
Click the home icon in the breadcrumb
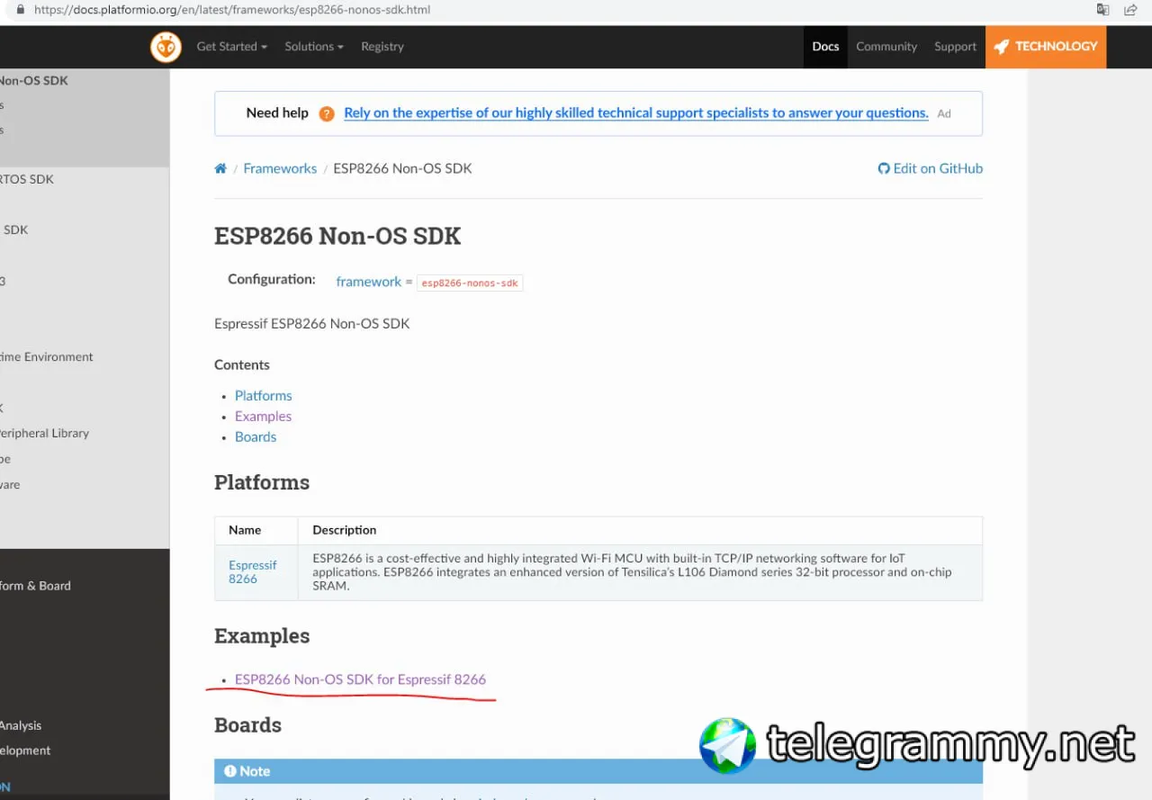pyautogui.click(x=220, y=168)
